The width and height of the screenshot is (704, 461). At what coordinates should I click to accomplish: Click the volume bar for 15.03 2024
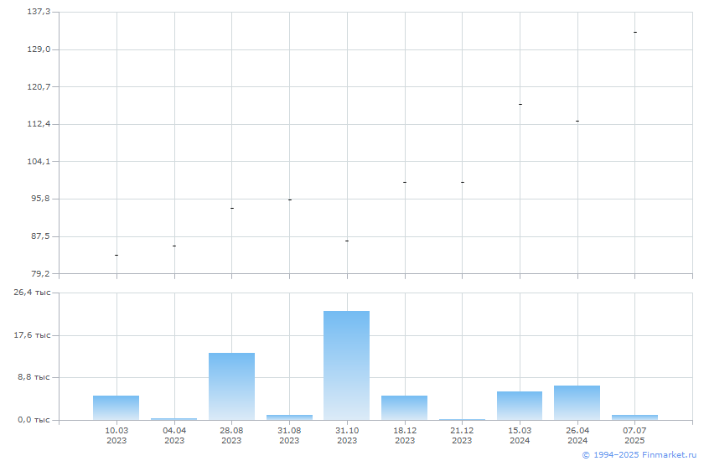(x=520, y=406)
